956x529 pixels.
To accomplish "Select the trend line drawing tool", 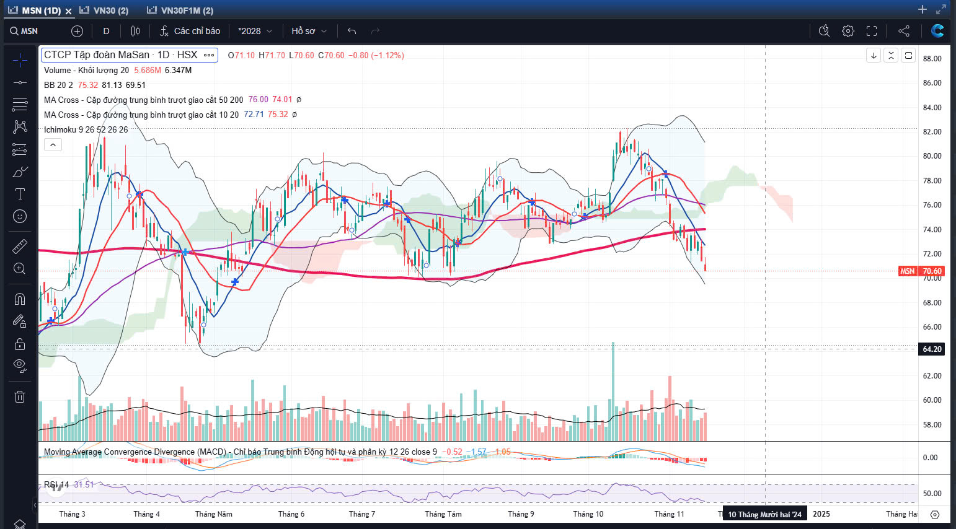I will click(20, 82).
